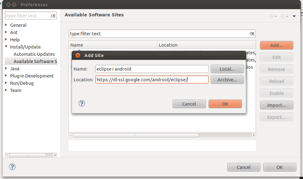The image size is (303, 179).
Task: Browse with the Local... button
Action: tap(227, 69)
